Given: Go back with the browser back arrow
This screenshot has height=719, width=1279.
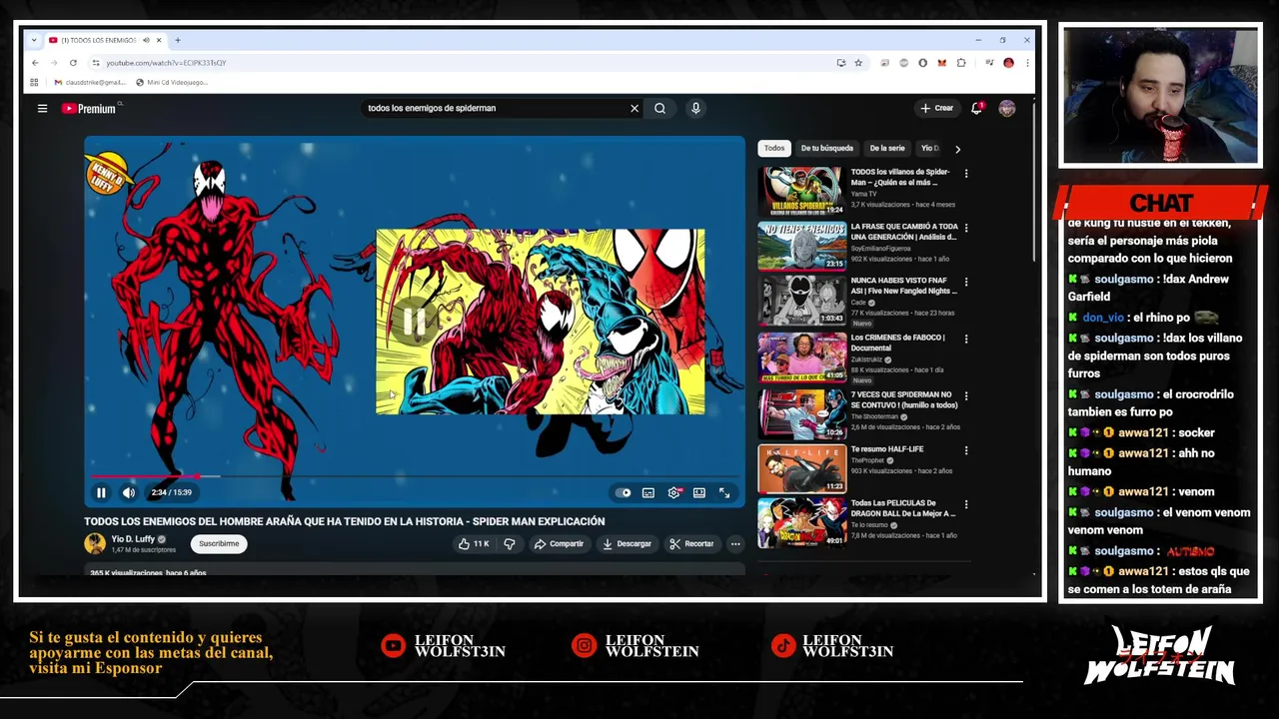Looking at the screenshot, I should [35, 63].
